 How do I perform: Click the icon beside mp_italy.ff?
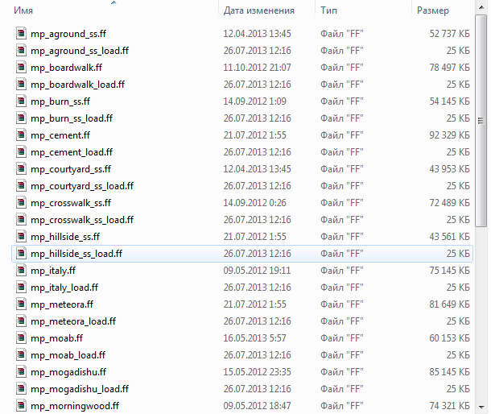pyautogui.click(x=22, y=271)
